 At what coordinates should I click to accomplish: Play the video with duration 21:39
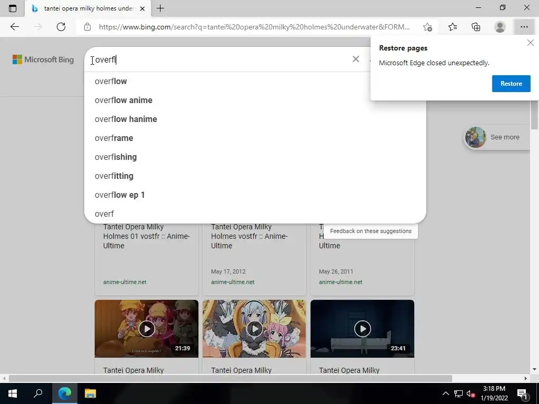point(146,329)
